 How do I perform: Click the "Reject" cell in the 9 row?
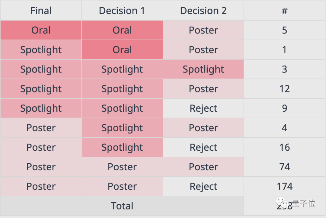(x=203, y=108)
